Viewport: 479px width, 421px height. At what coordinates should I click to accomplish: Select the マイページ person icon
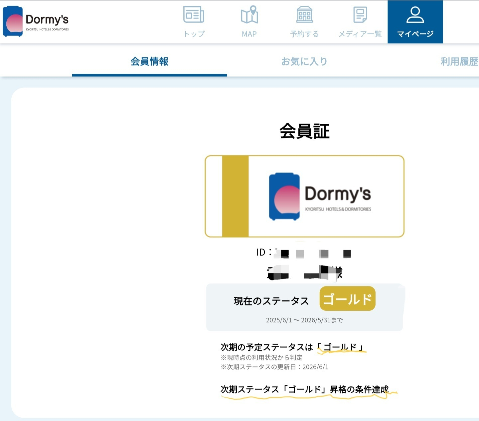[415, 15]
